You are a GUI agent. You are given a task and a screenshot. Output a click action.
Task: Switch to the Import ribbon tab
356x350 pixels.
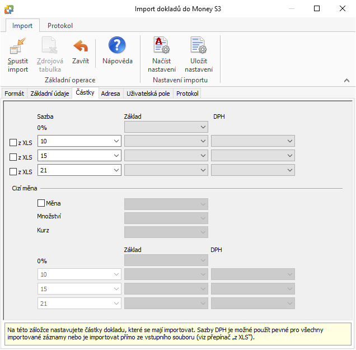[22, 25]
